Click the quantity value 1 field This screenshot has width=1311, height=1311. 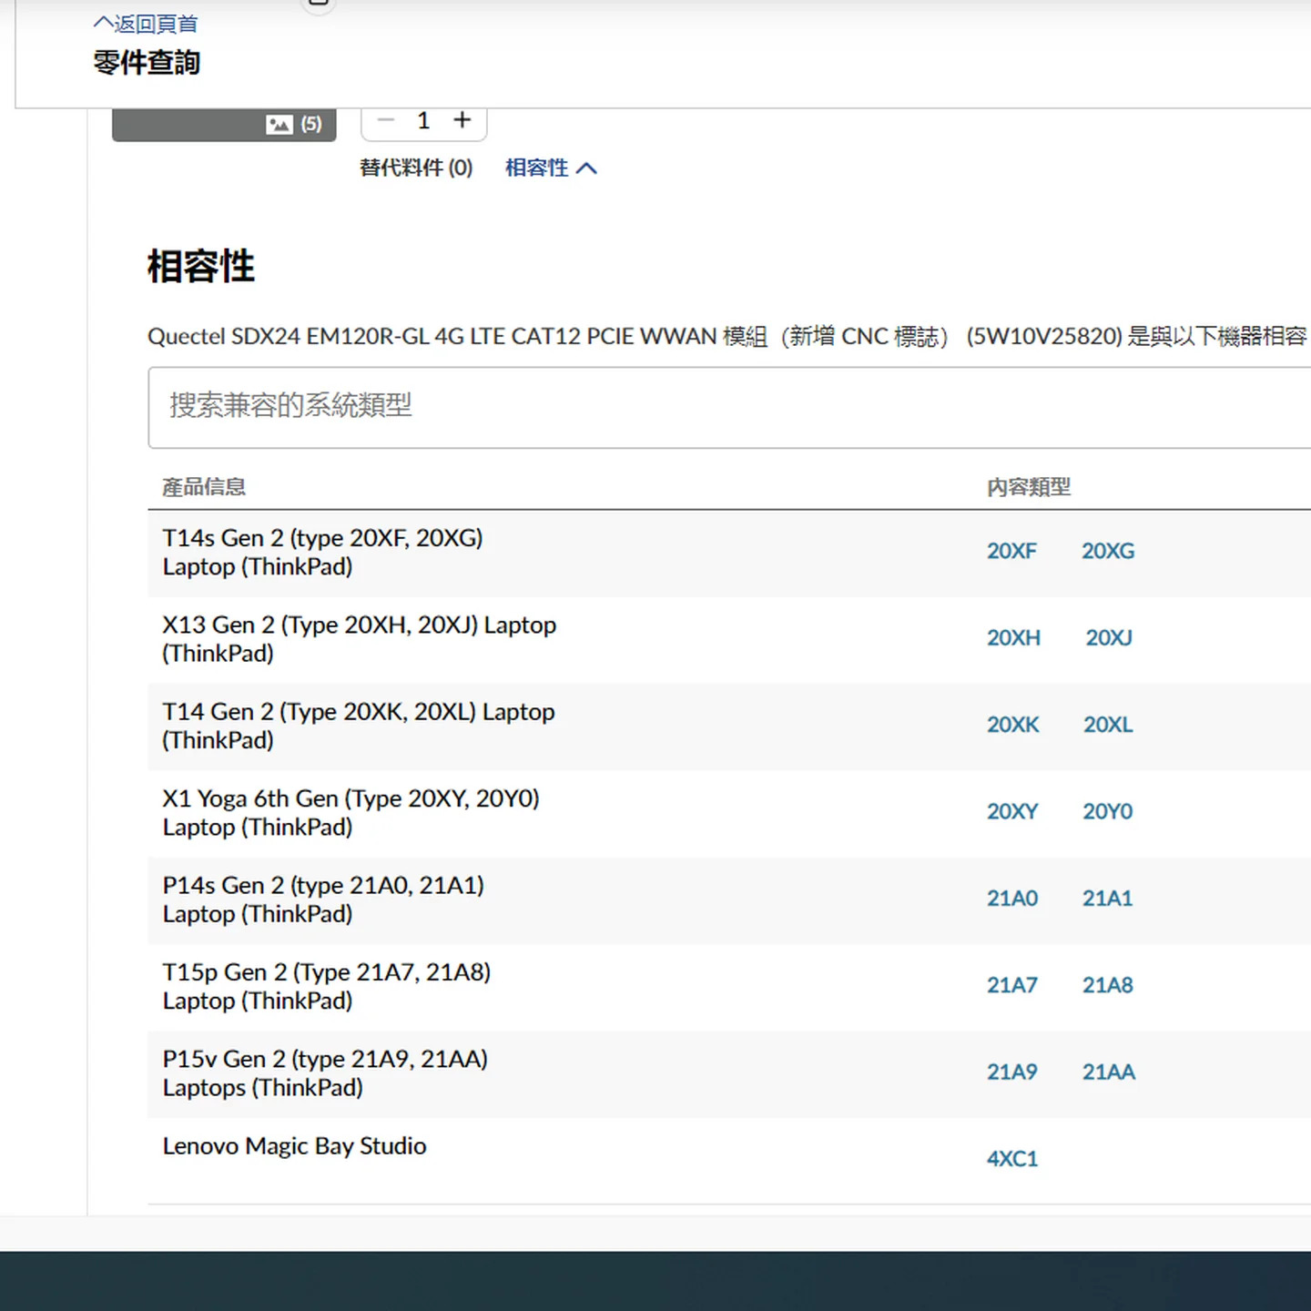pos(423,120)
